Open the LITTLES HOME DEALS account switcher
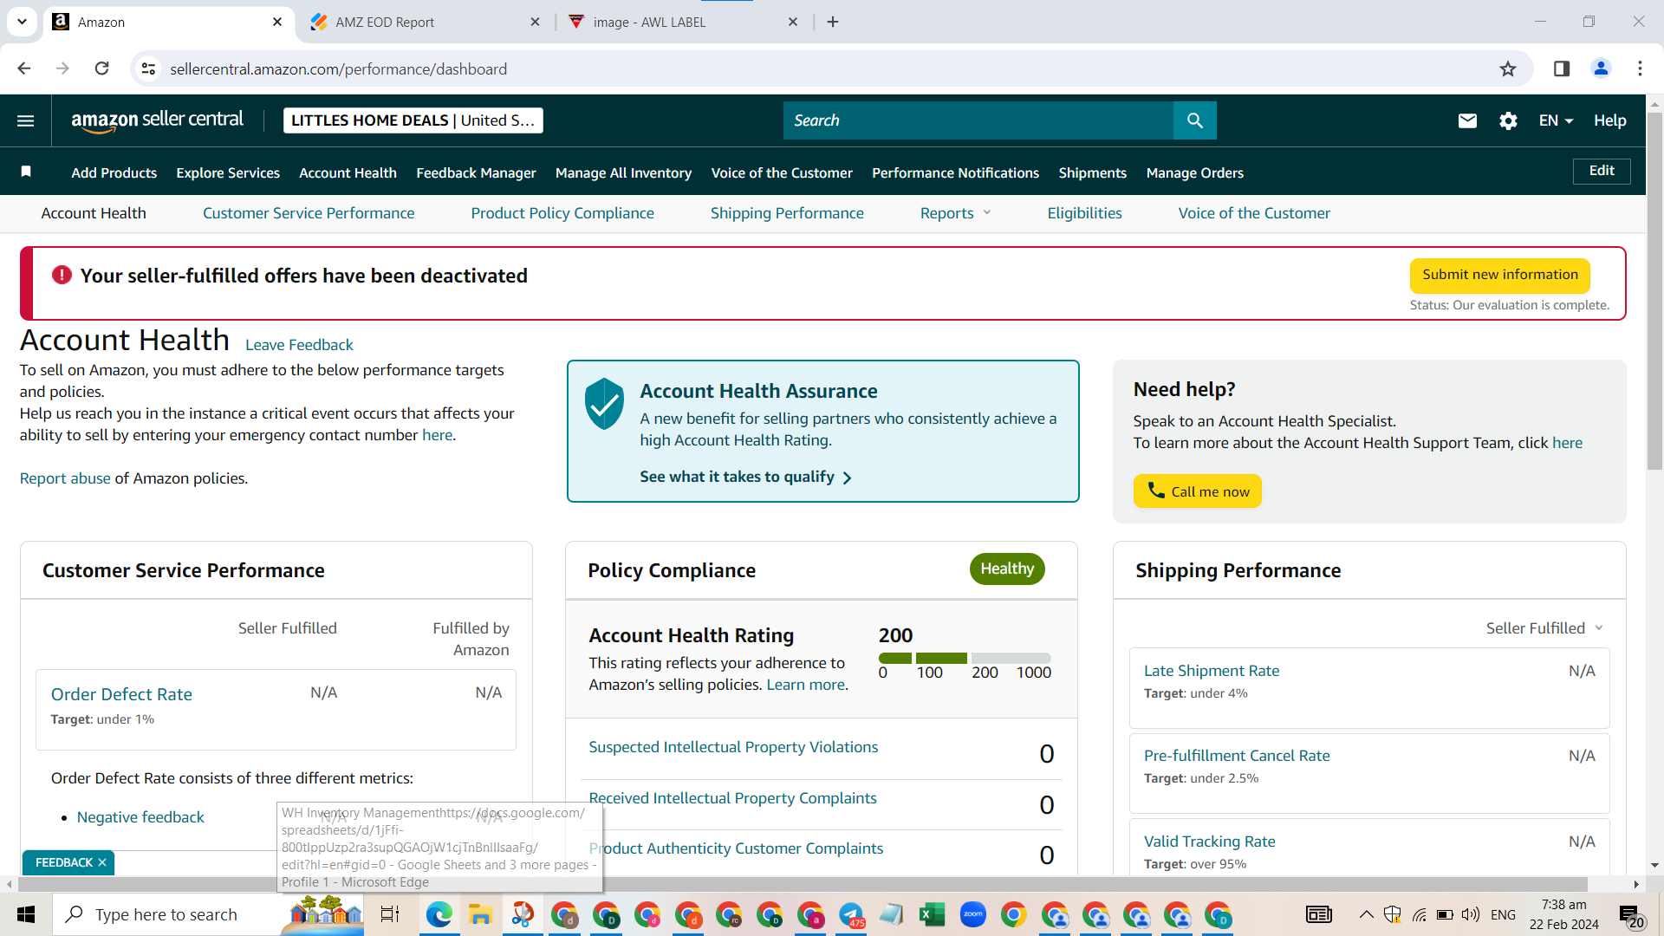1664x936 pixels. [413, 120]
